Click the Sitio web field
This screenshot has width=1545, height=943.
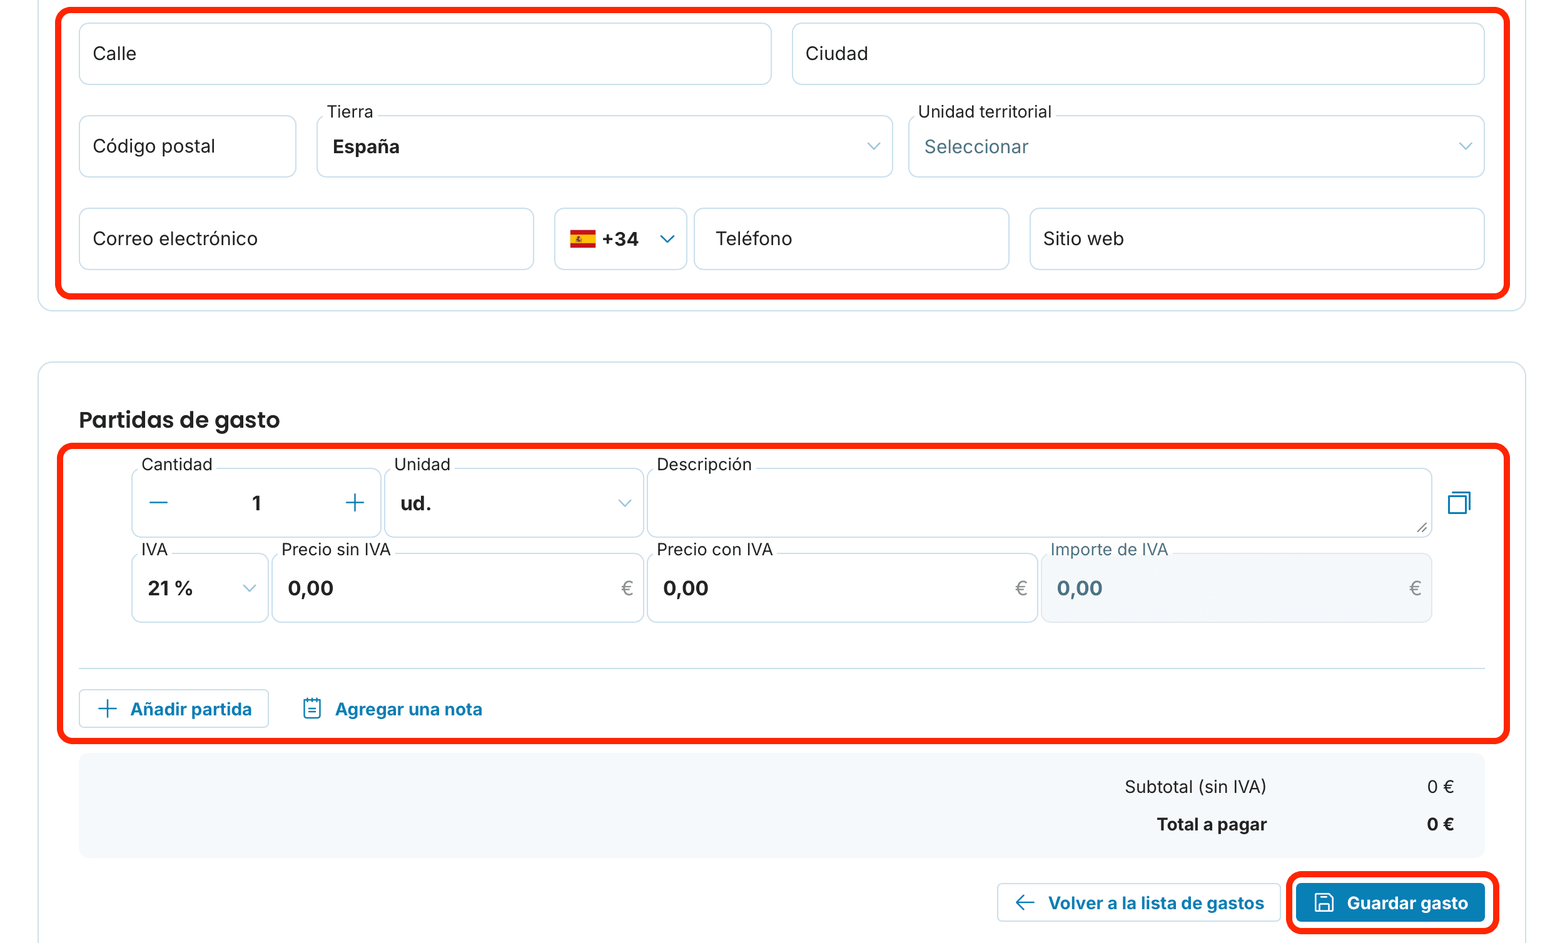(1257, 239)
